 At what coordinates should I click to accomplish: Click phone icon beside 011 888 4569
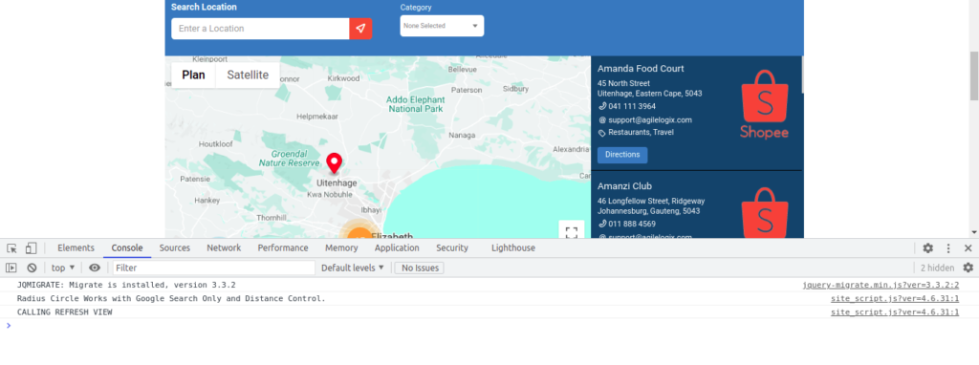(602, 224)
